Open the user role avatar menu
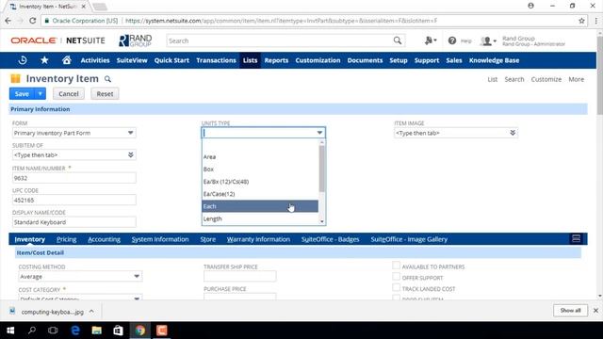 [x=488, y=40]
